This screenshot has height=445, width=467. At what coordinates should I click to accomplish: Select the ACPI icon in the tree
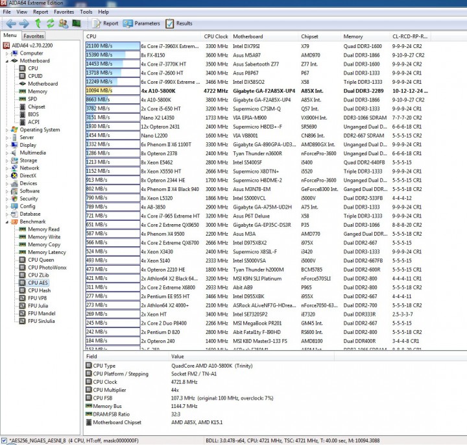point(22,122)
